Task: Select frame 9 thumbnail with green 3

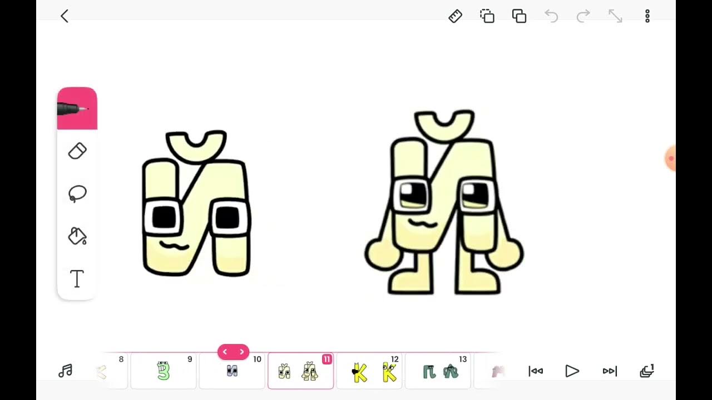Action: tap(164, 371)
